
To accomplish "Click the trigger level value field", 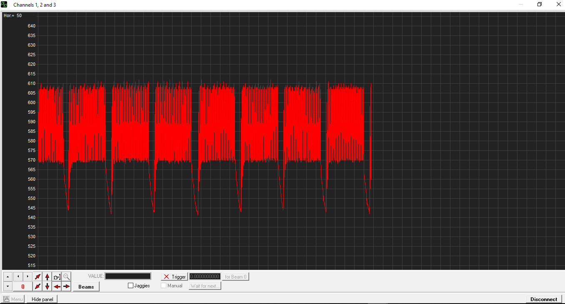I will (205, 277).
